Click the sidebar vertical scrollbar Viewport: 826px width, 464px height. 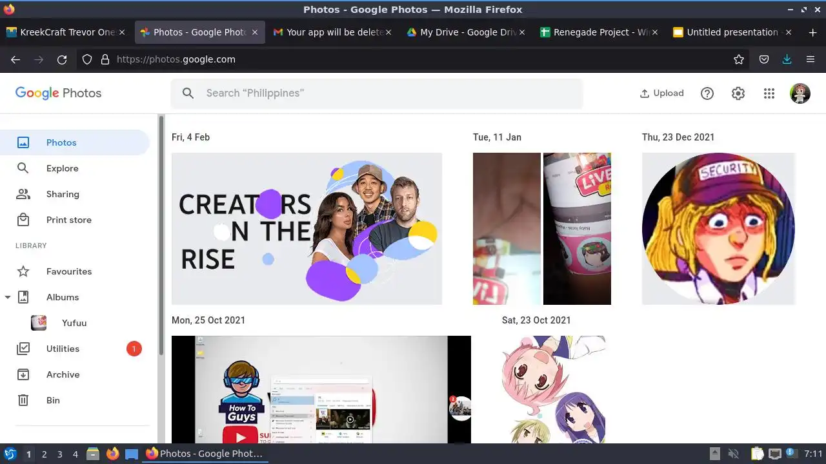[161, 235]
